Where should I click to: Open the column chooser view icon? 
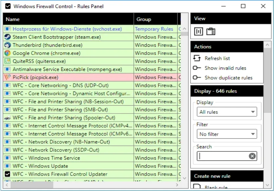pos(199,31)
